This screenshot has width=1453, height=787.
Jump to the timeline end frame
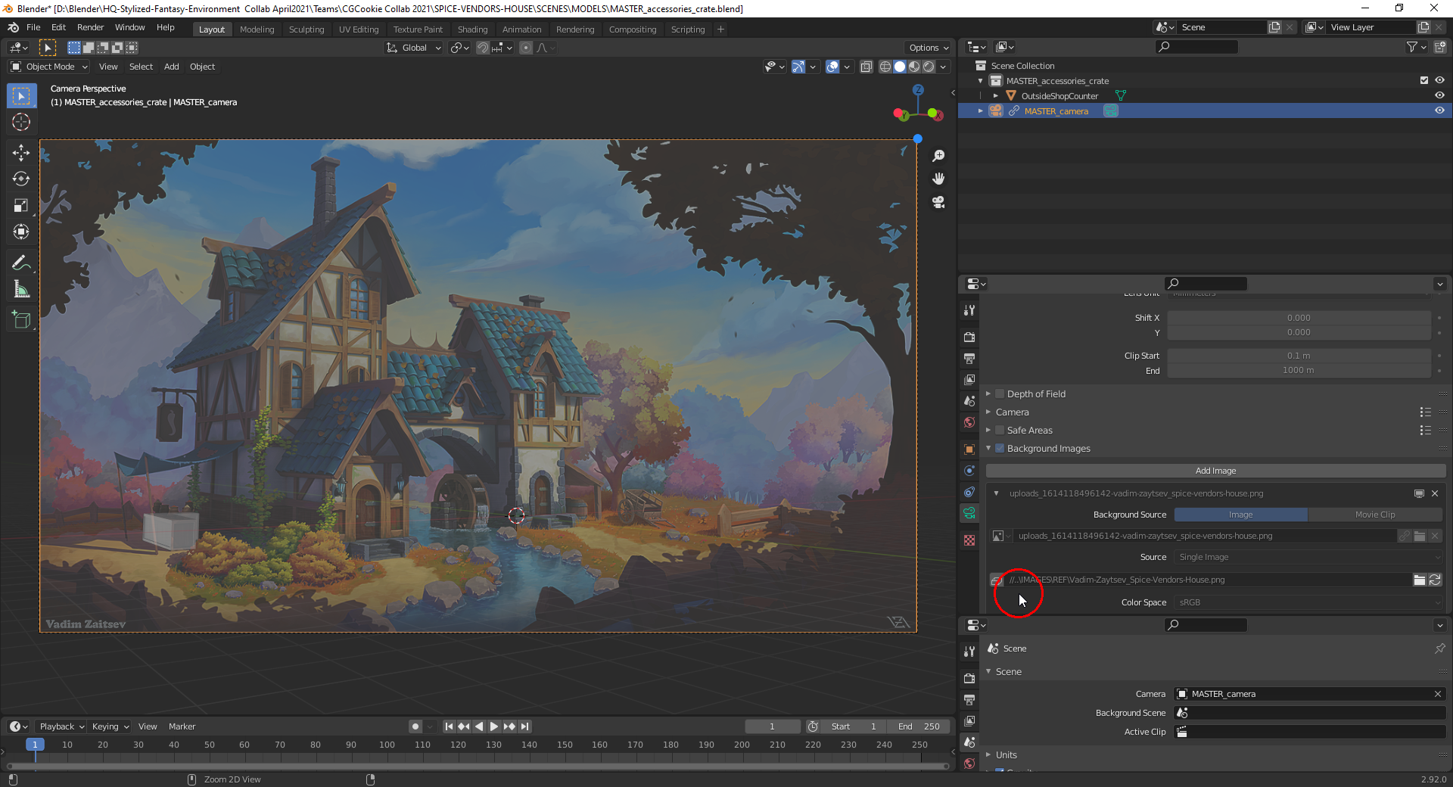[x=524, y=726]
